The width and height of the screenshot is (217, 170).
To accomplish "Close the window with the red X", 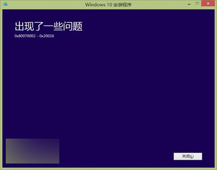I will point(208,4).
